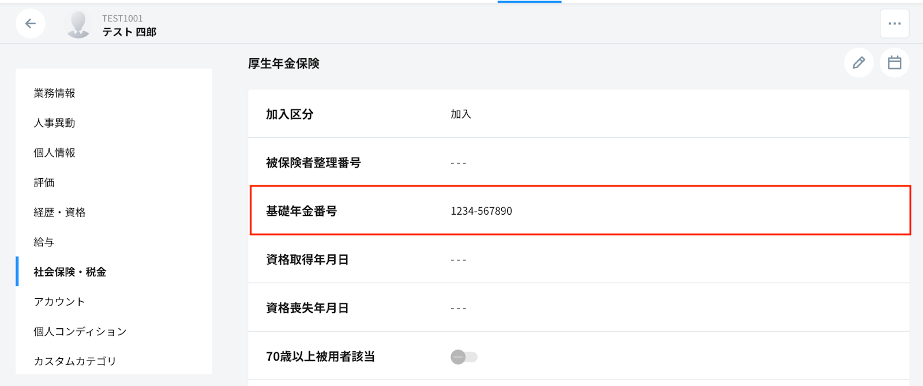The height and width of the screenshot is (386, 923).
Task: Edit 厚生年金保険 with the pencil icon
Action: [x=858, y=62]
